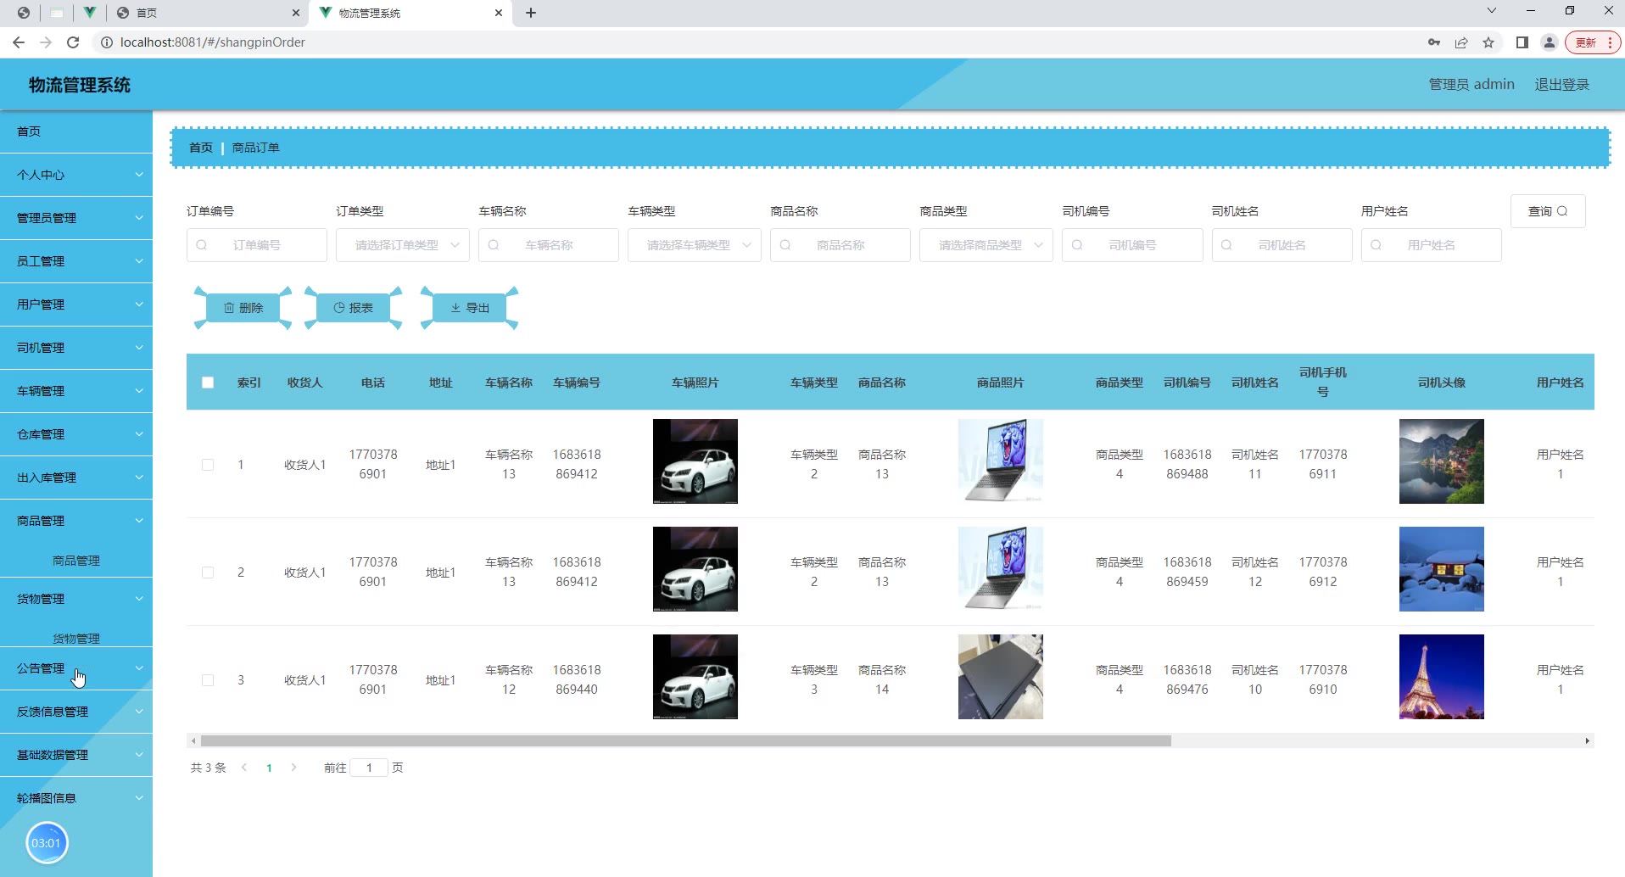Check the checkbox for row 1
1625x877 pixels.
coord(208,465)
